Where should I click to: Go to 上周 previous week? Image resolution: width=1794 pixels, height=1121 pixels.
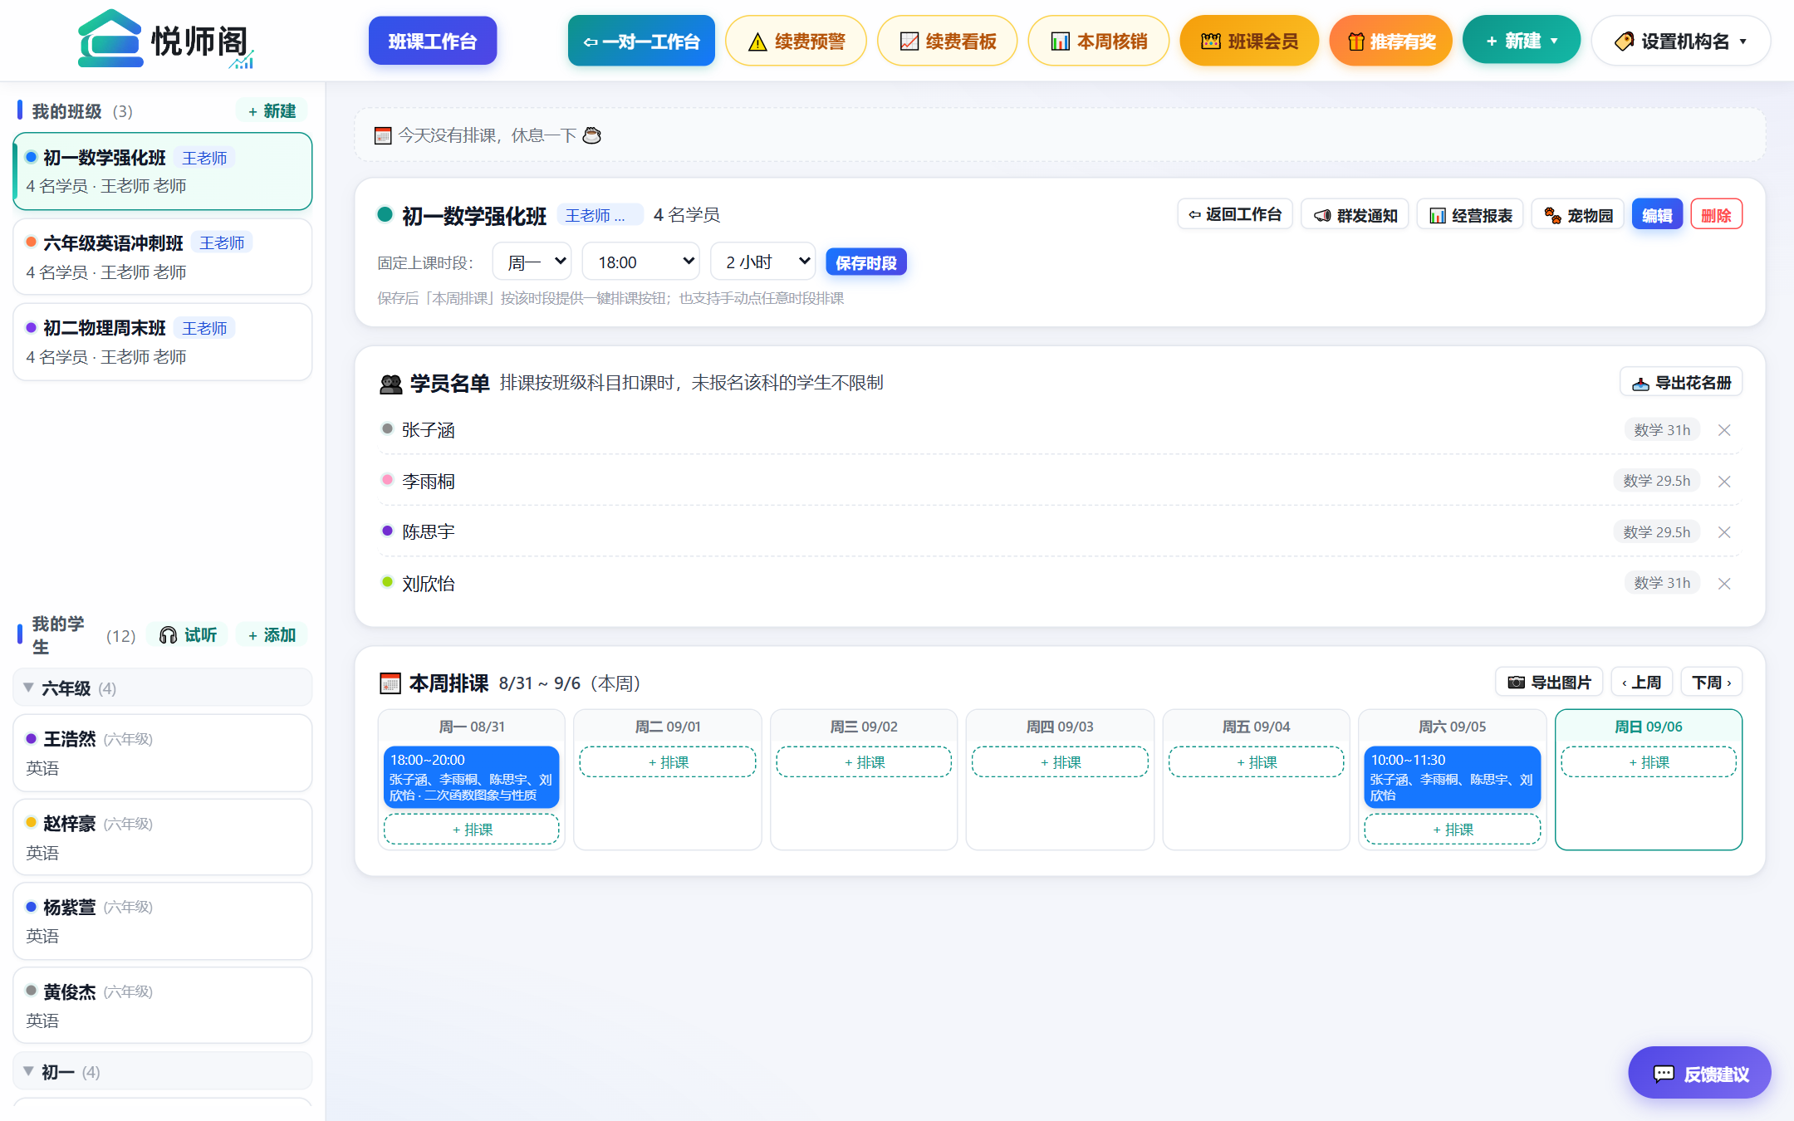point(1641,683)
